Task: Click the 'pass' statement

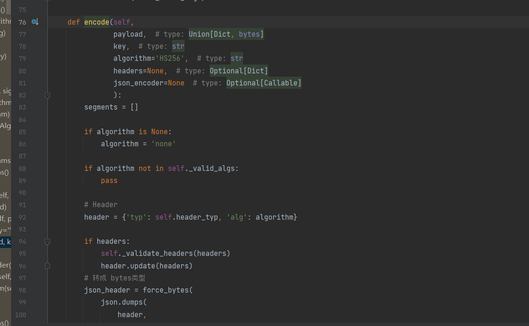Action: pos(109,181)
